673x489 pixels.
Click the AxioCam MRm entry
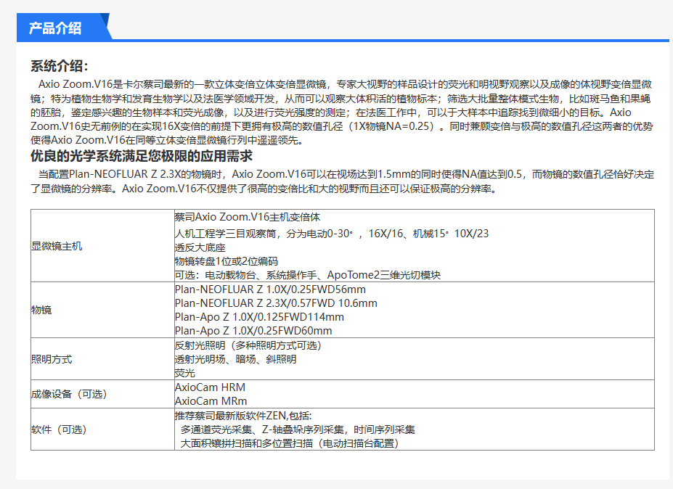[211, 401]
